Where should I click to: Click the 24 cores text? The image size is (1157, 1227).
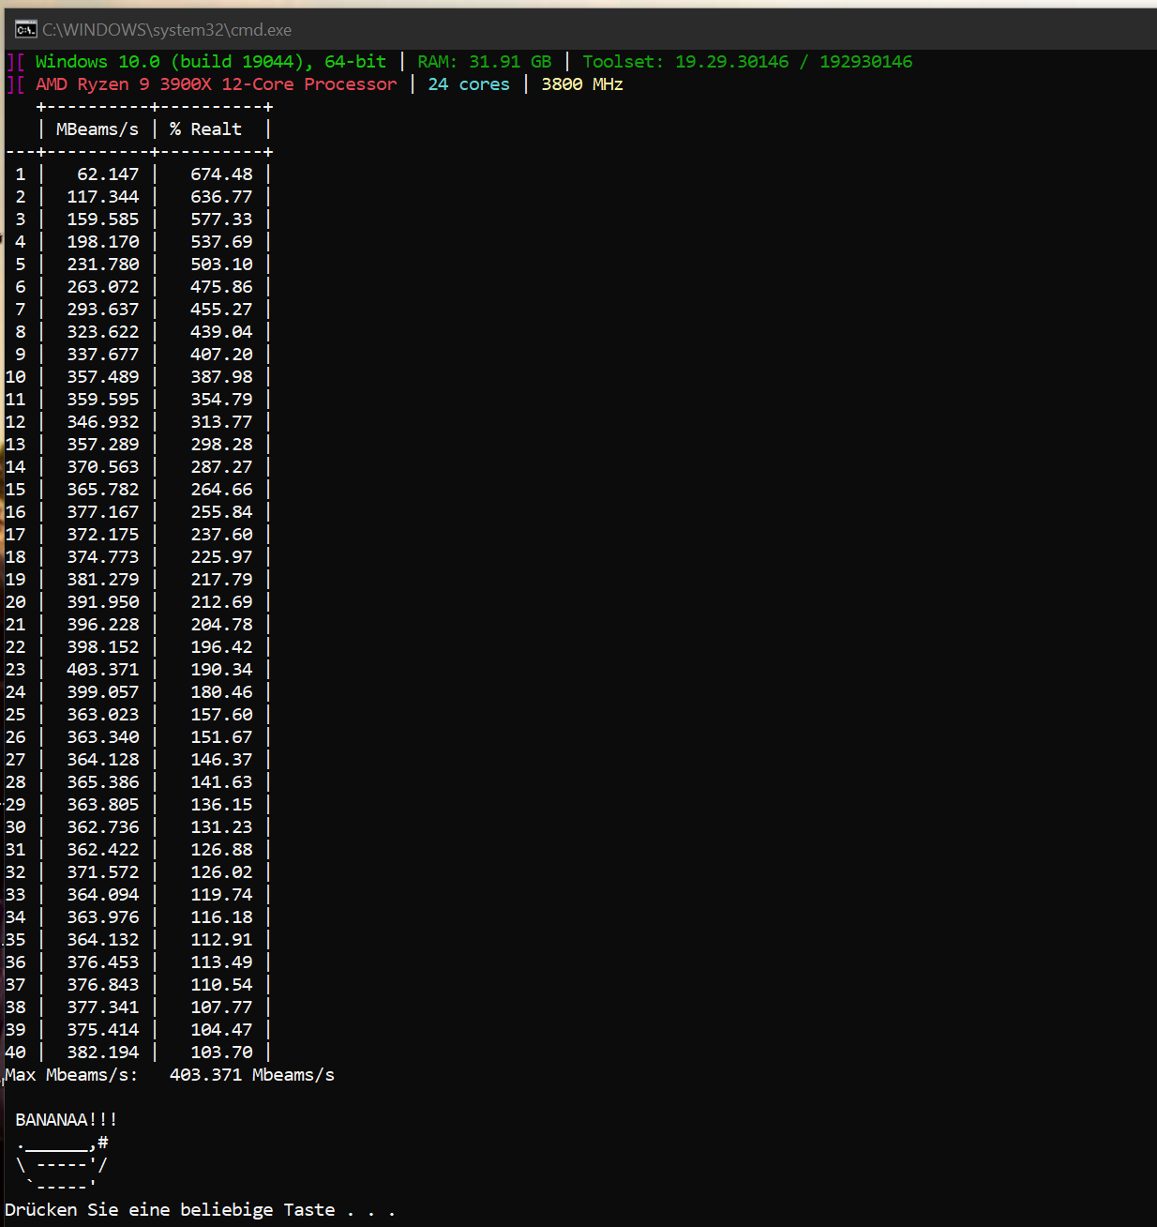click(x=469, y=84)
